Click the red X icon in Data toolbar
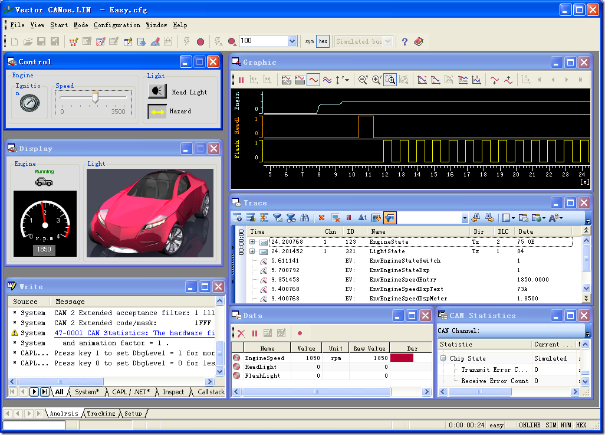The image size is (605, 435). point(241,333)
